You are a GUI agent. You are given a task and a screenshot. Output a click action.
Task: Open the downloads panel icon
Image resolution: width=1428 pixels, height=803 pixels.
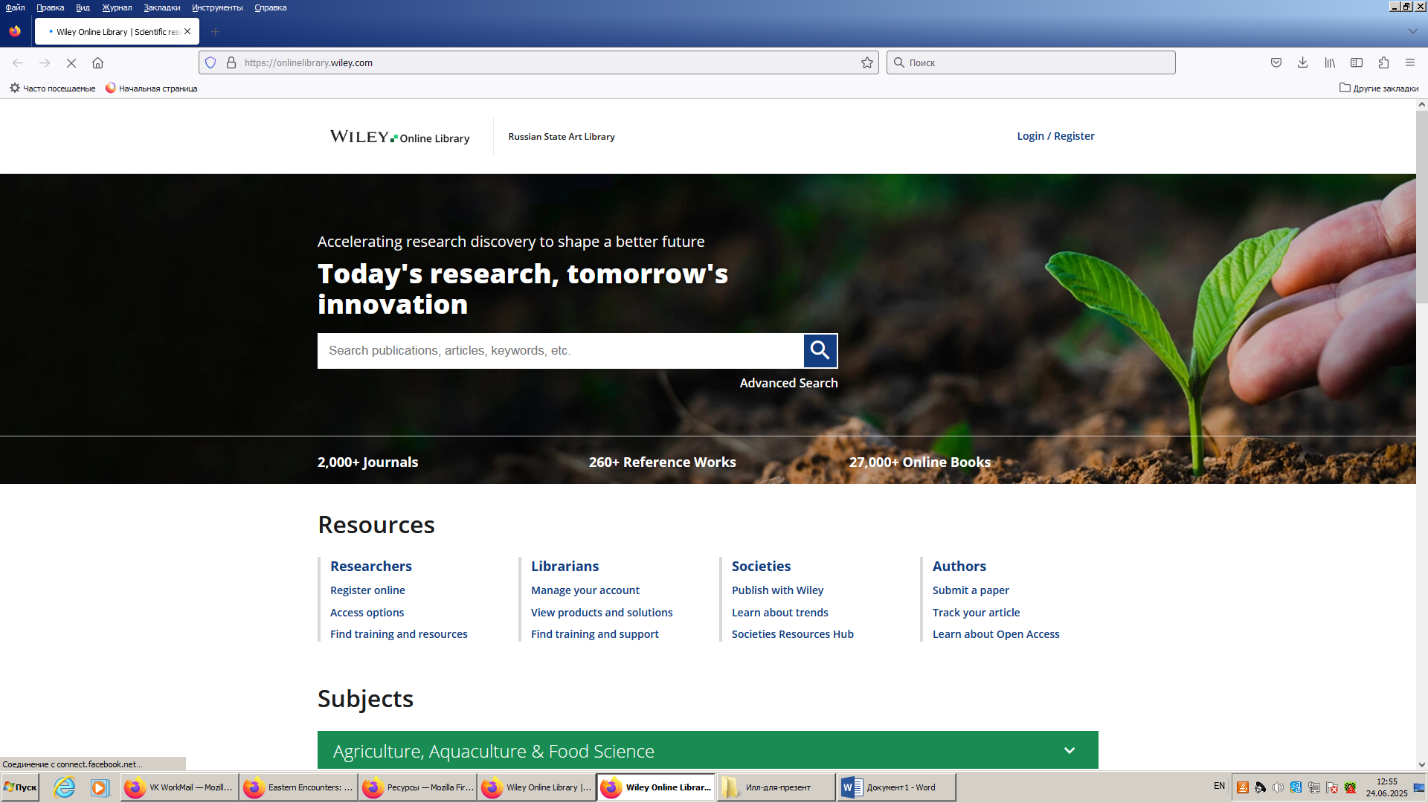[1302, 63]
